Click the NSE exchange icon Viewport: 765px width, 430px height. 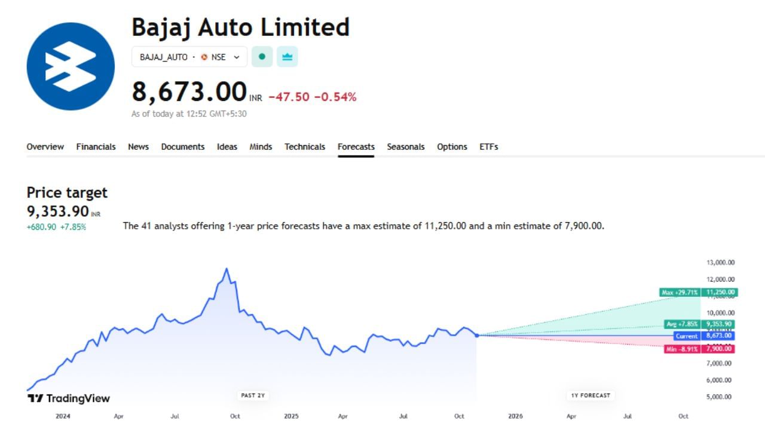click(x=204, y=57)
